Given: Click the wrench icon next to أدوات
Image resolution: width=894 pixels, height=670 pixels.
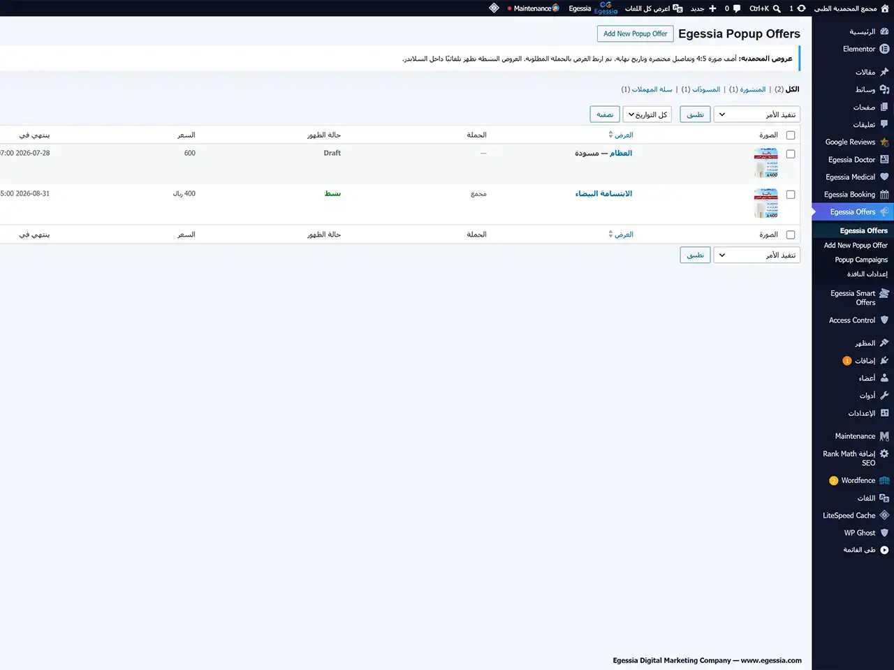Looking at the screenshot, I should 884,395.
